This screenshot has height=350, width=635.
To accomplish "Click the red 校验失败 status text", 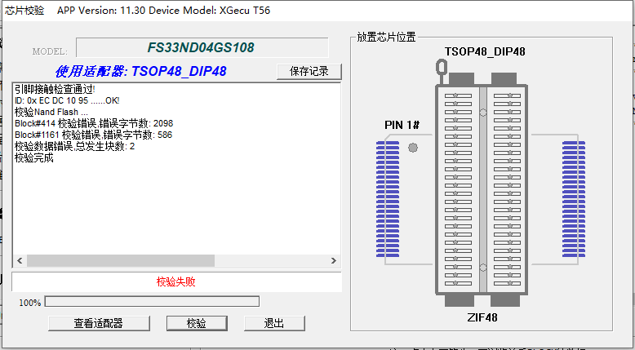I will (176, 281).
